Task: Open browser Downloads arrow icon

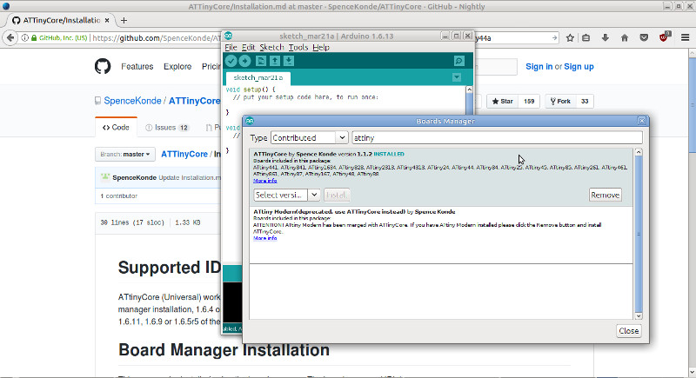Action: point(605,38)
